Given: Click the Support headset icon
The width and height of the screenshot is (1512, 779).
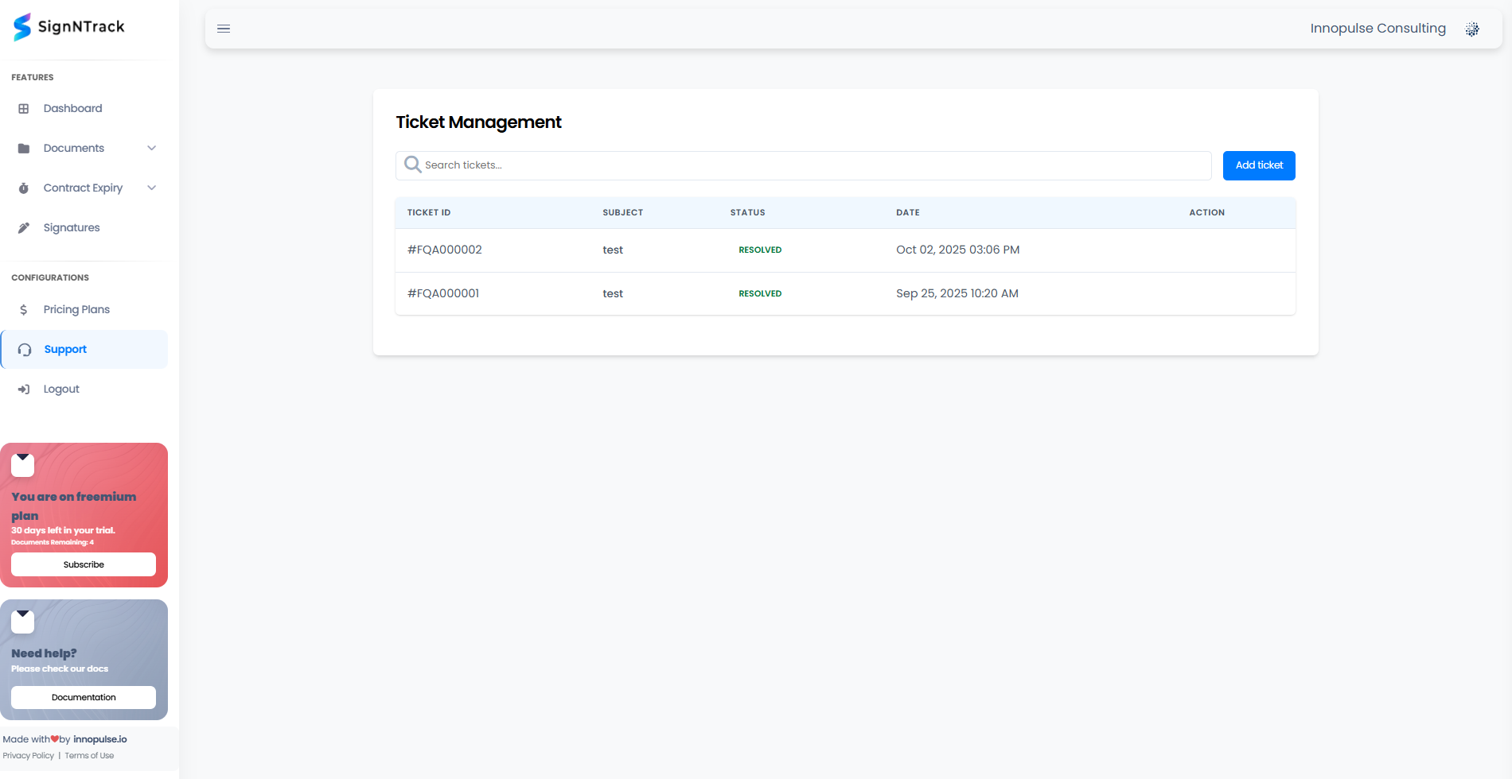Looking at the screenshot, I should (25, 350).
